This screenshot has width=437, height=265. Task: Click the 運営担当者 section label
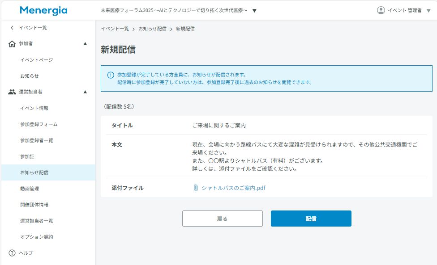click(30, 92)
